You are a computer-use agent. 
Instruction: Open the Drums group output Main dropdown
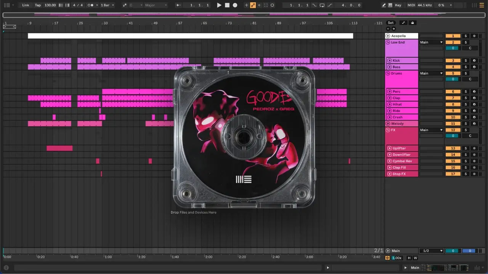[431, 73]
